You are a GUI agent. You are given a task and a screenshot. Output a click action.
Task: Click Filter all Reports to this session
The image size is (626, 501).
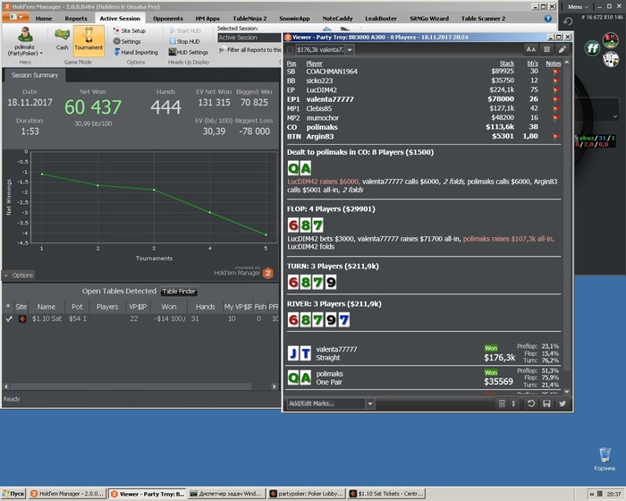pos(250,50)
